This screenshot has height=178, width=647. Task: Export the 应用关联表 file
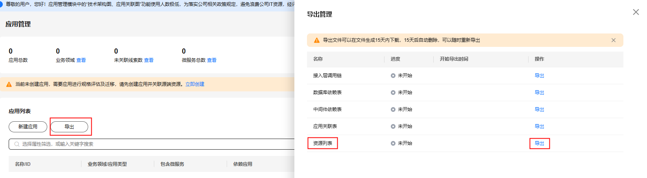coord(539,126)
